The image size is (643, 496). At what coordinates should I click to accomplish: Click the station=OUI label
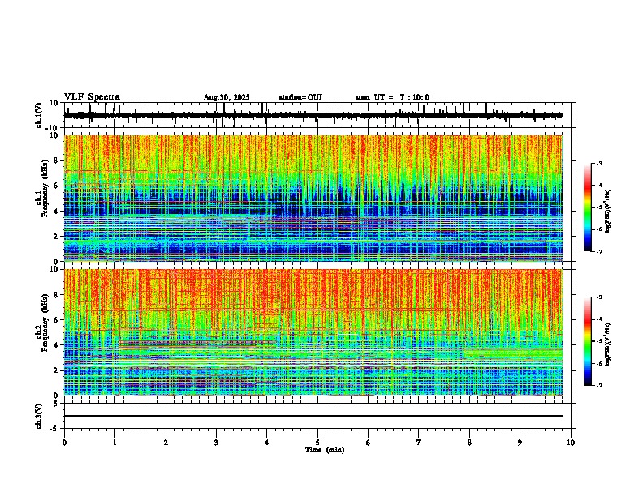pyautogui.click(x=300, y=97)
